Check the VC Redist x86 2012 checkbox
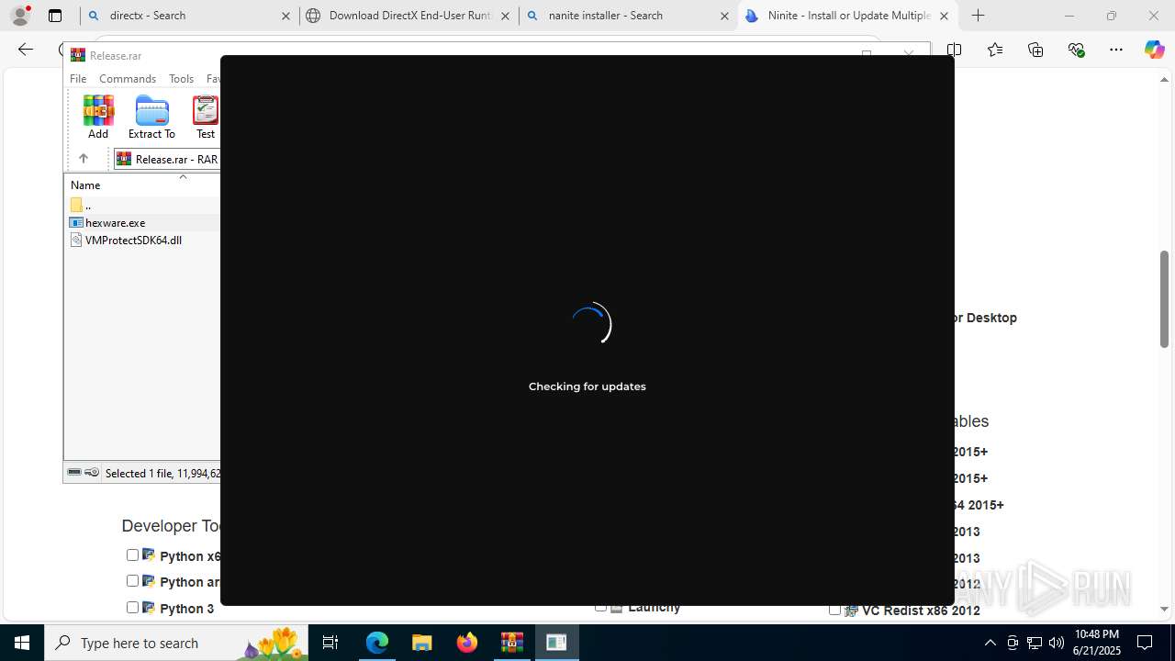1175x661 pixels. 834,609
